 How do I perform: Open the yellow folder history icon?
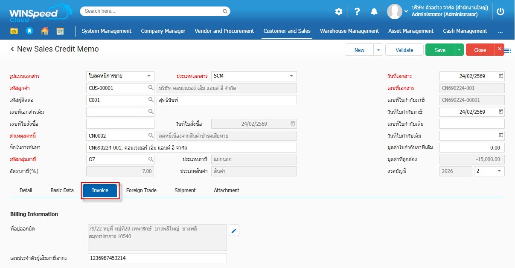click(x=14, y=31)
